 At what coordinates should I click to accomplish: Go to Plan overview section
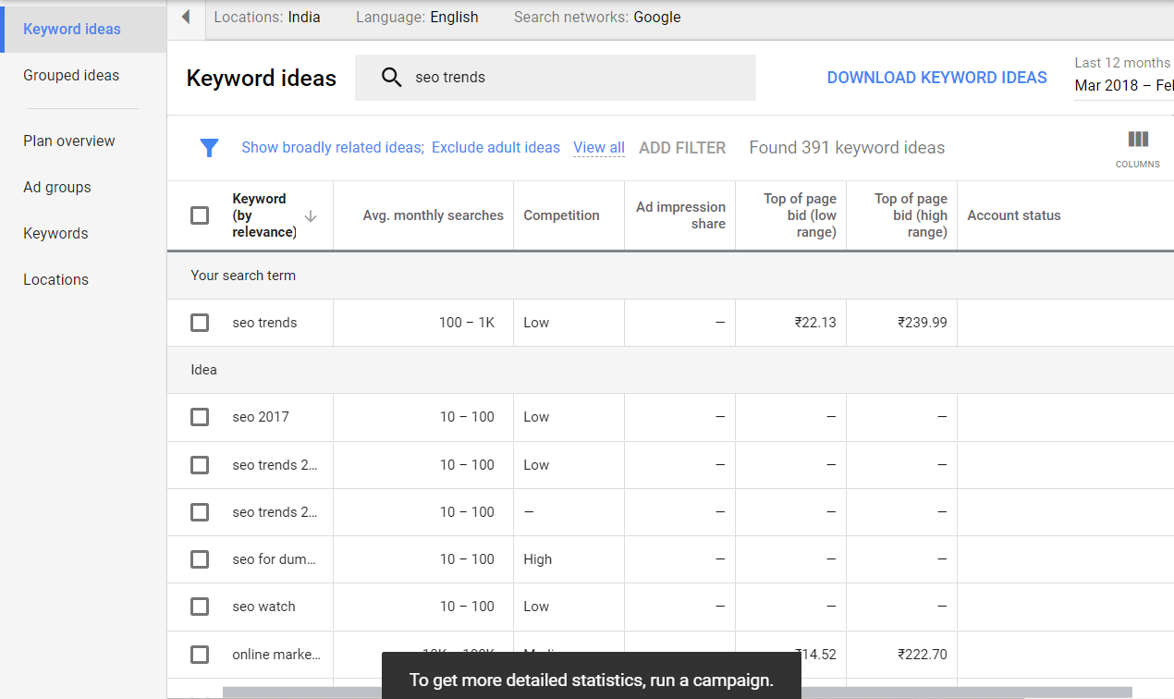(x=69, y=141)
